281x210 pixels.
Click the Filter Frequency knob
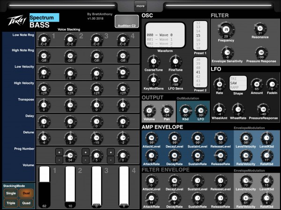[x=226, y=30]
